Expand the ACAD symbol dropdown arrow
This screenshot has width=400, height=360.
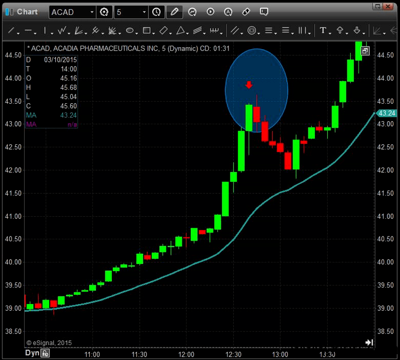[x=92, y=12]
